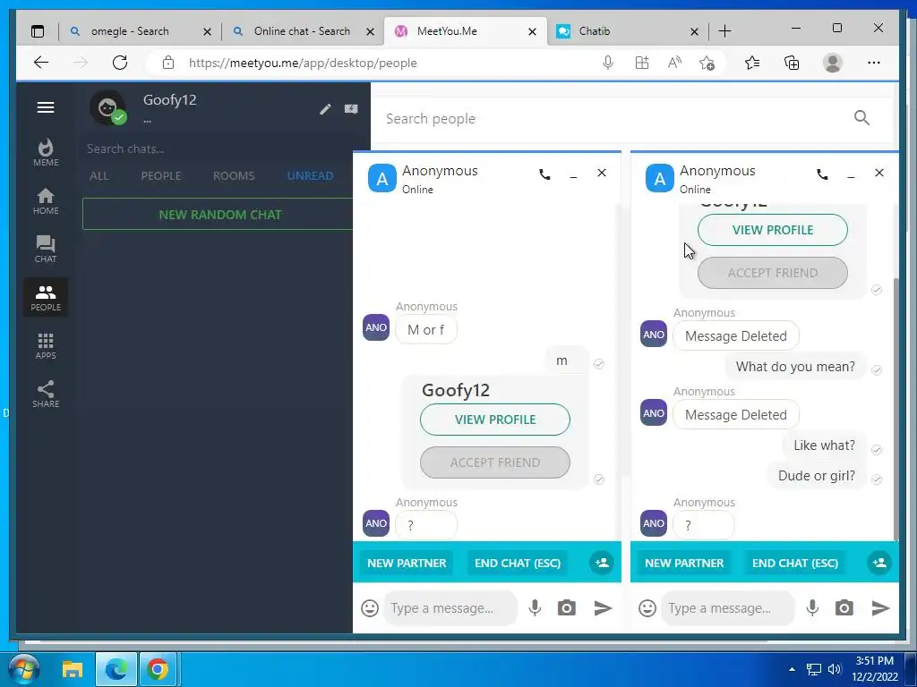Select PEOPLE in the sidebar
Viewport: 917px width, 687px height.
point(46,297)
